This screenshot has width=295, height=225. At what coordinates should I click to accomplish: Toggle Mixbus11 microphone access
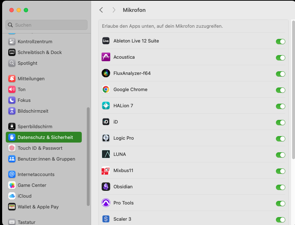pos(281,171)
